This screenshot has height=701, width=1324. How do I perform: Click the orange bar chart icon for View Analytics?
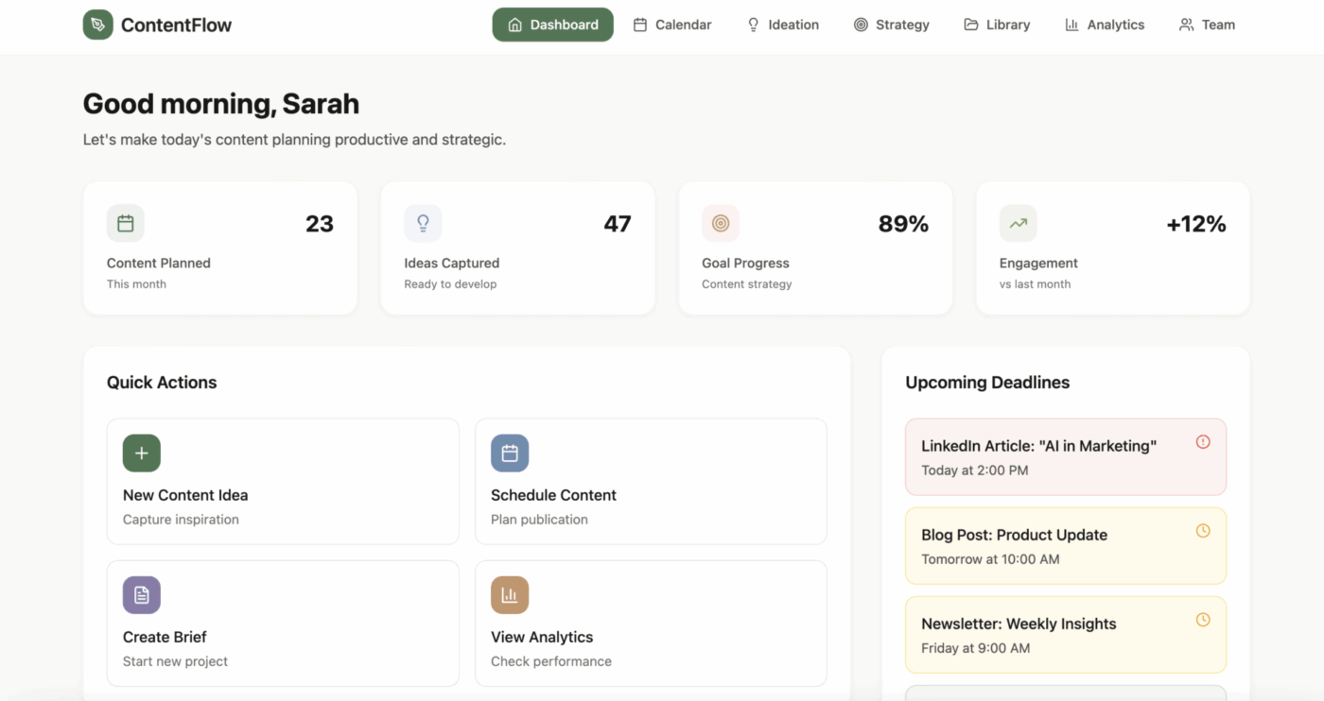click(510, 595)
